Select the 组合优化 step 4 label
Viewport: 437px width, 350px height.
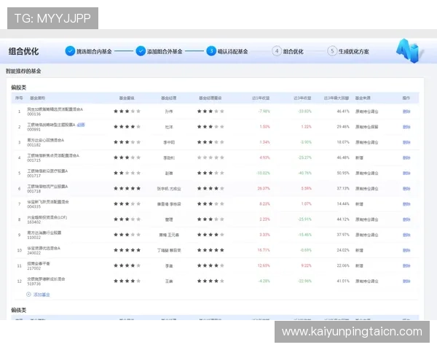pyautogui.click(x=294, y=51)
